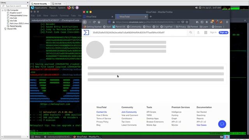This screenshot has height=140, width=249.
Task: Click Firefox reload page icon
Action: coord(94,22)
